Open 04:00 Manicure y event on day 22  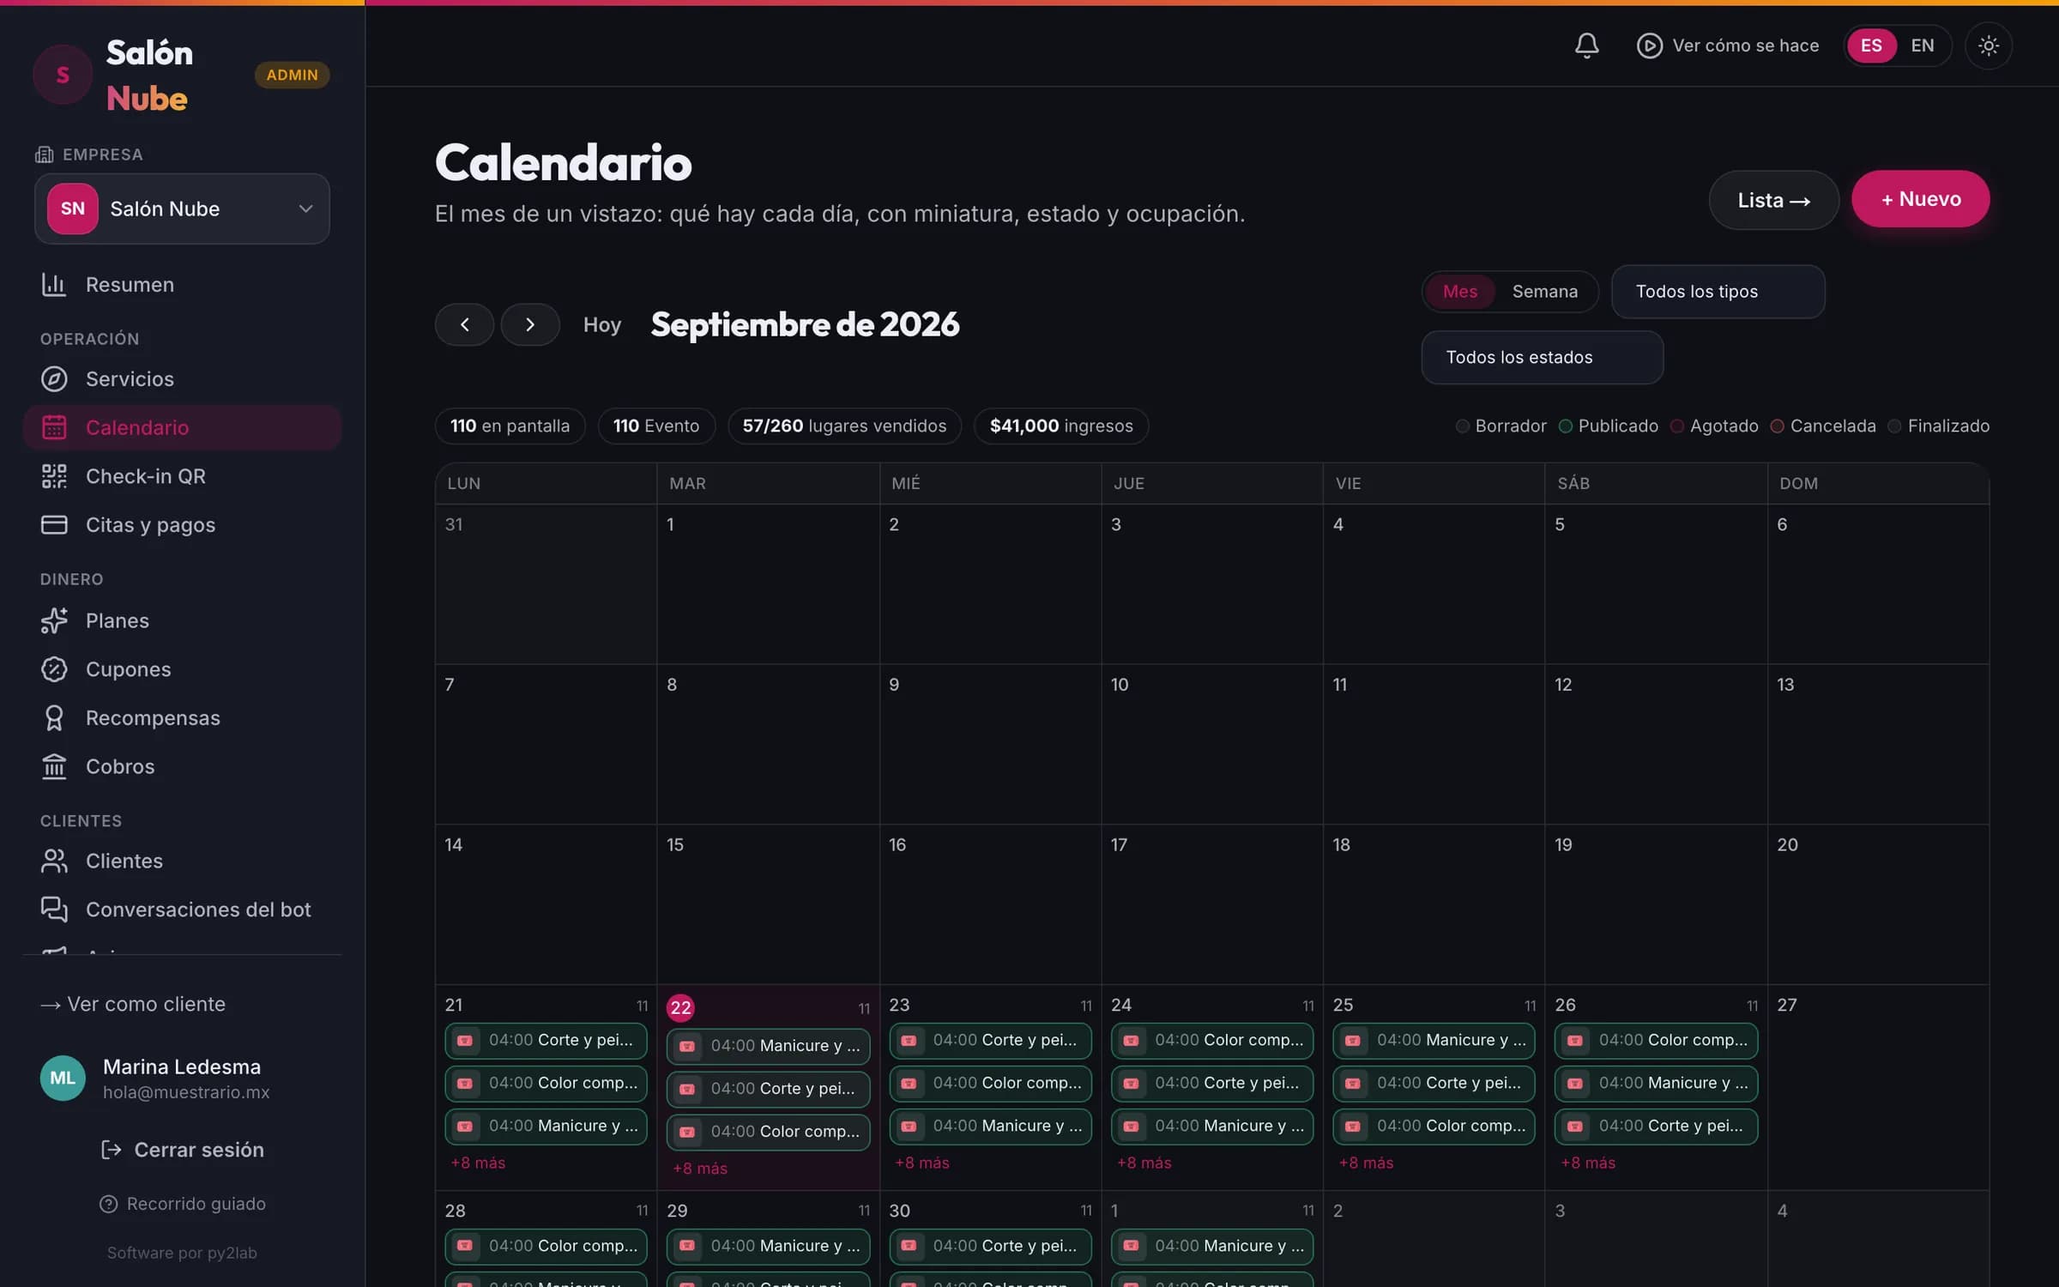[768, 1046]
